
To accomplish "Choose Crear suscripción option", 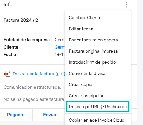I will click(87, 96).
